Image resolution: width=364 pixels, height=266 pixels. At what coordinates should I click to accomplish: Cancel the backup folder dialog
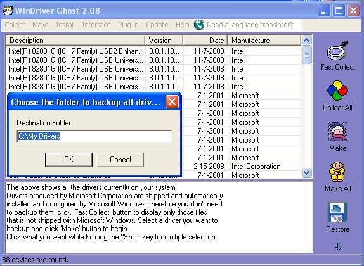[x=120, y=160]
